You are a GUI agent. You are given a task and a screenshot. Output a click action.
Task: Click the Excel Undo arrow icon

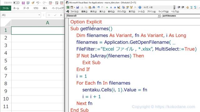point(38,3)
